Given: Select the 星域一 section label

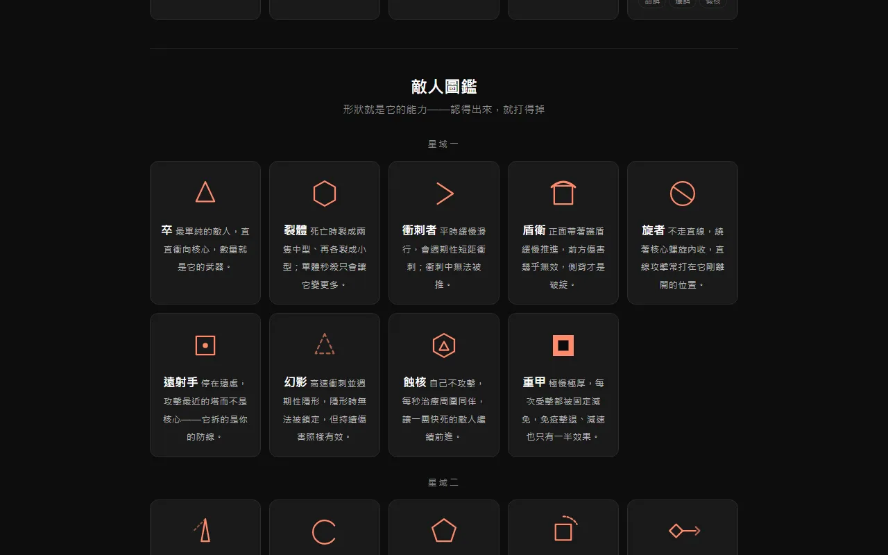Looking at the screenshot, I should pyautogui.click(x=443, y=144).
